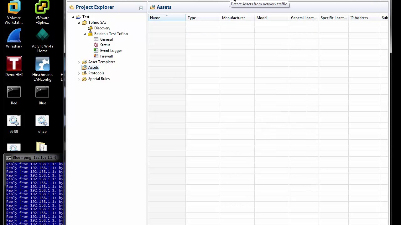The height and width of the screenshot is (225, 401).
Task: Select the Assets tree item
Action: [x=93, y=67]
